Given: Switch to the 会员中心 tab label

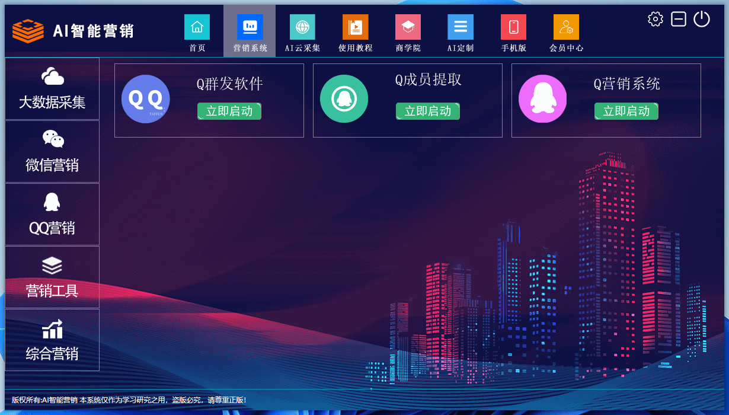Looking at the screenshot, I should pyautogui.click(x=566, y=48).
